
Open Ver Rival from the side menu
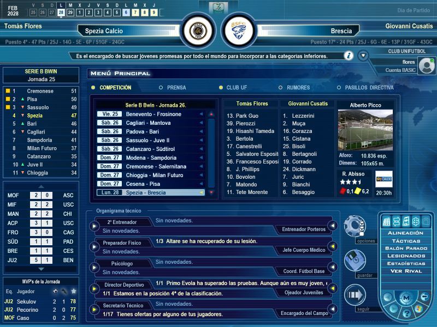point(405,271)
